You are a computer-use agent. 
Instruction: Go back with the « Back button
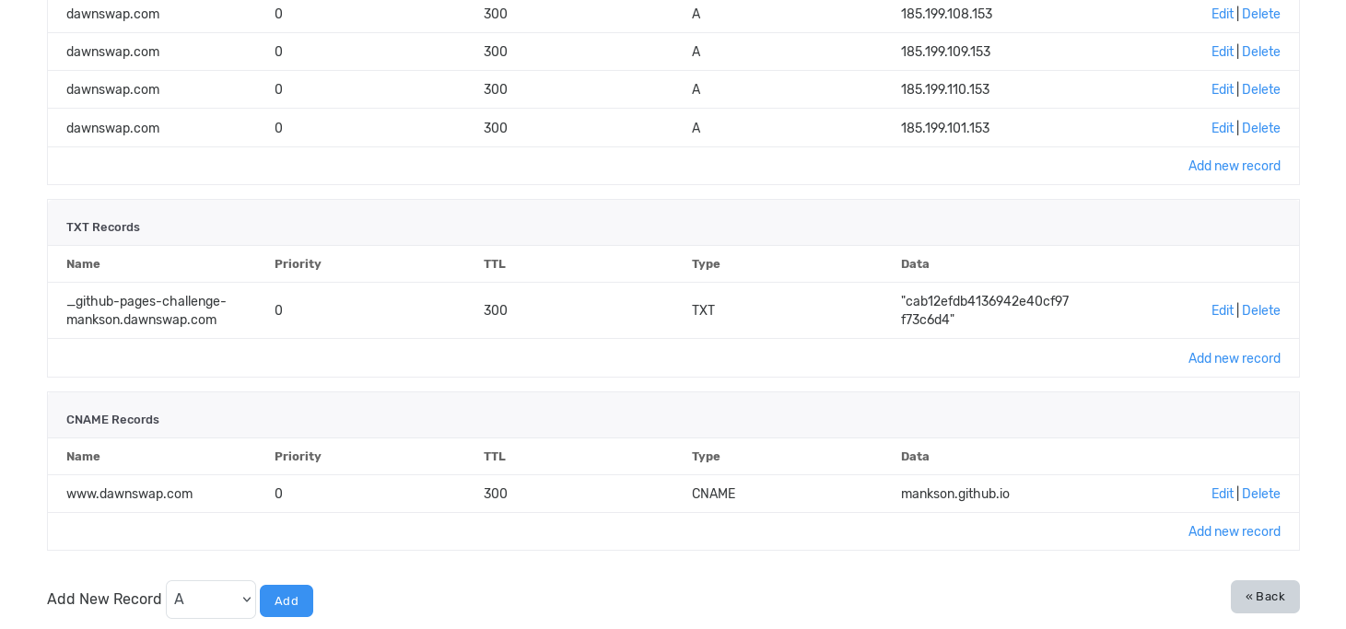coord(1265,597)
